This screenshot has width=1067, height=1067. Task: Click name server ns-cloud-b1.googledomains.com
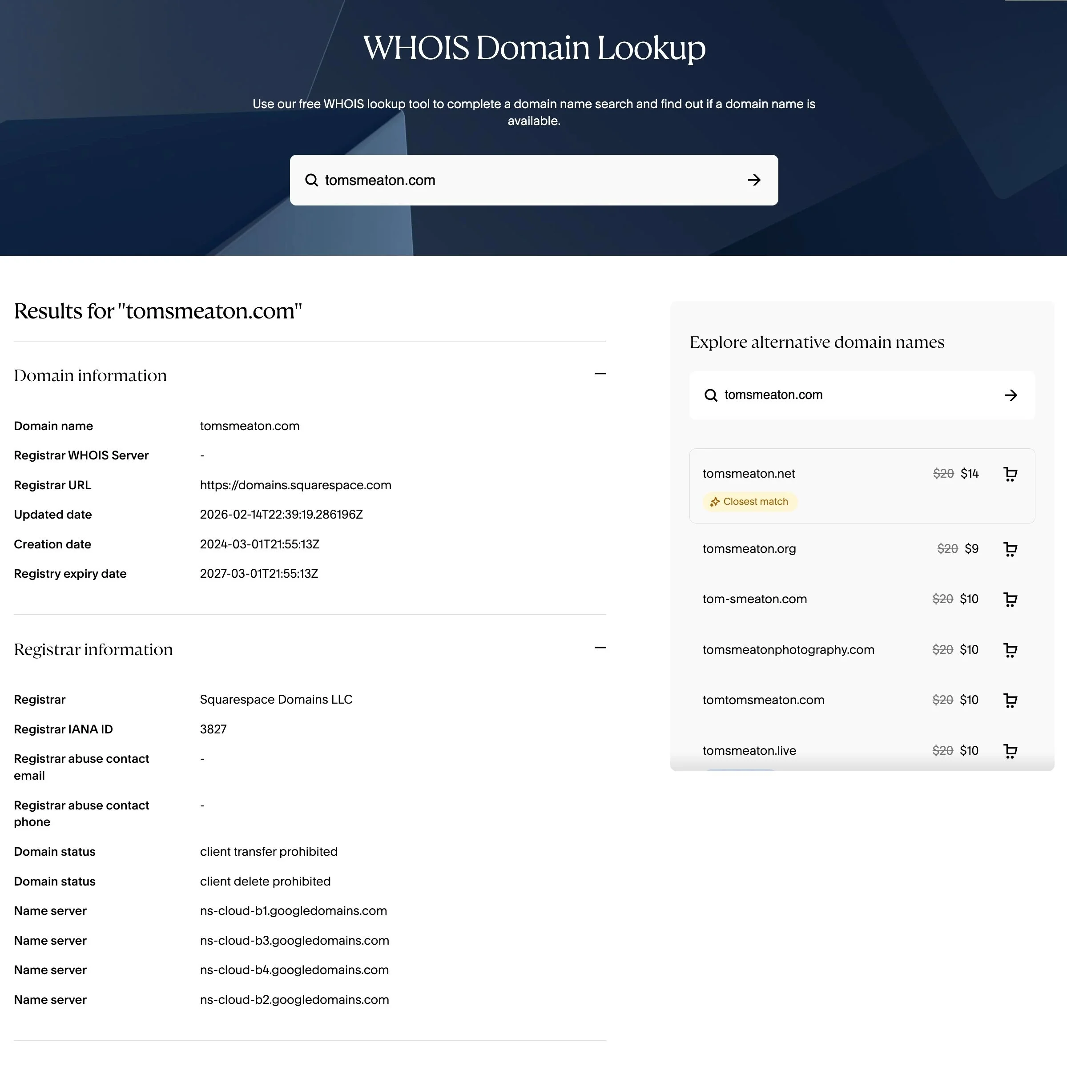[x=293, y=911]
